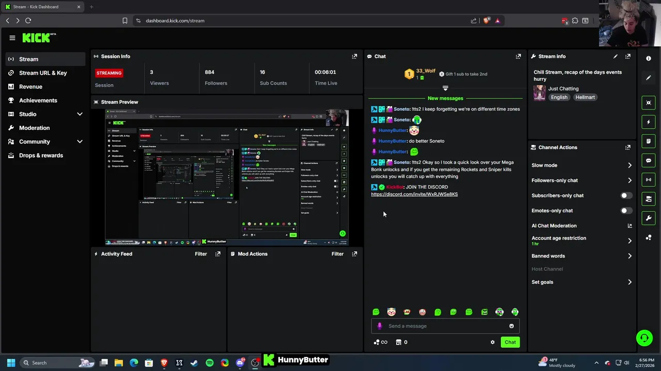Click the English language tag
This screenshot has width=661, height=371.
pos(559,97)
